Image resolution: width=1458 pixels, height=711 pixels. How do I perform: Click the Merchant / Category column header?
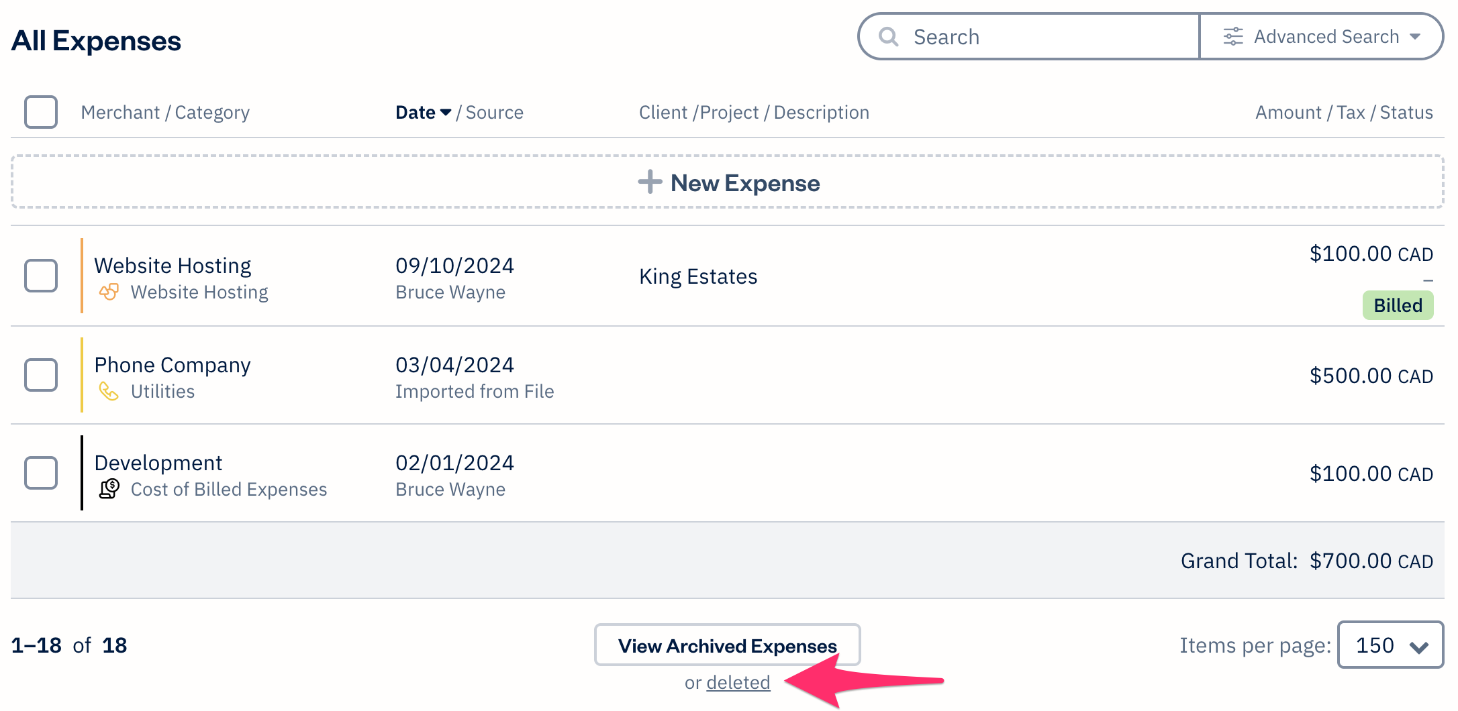[166, 112]
